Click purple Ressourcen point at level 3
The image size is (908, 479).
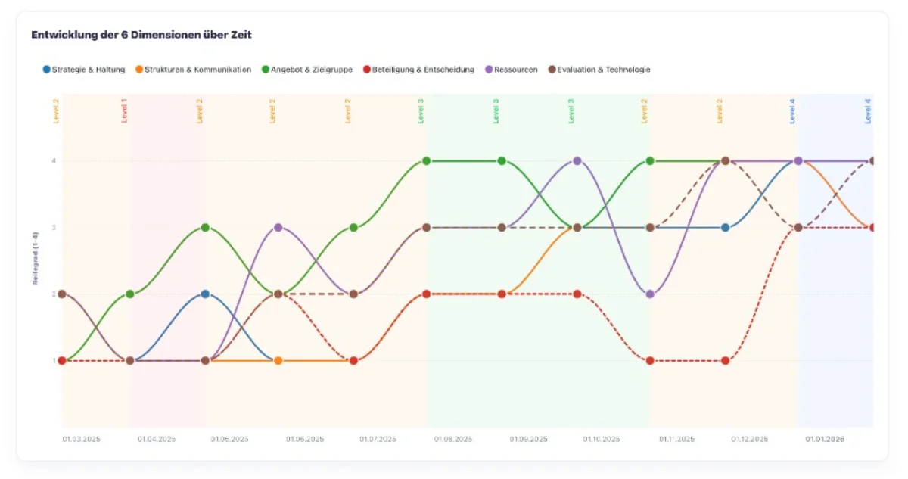pyautogui.click(x=278, y=227)
